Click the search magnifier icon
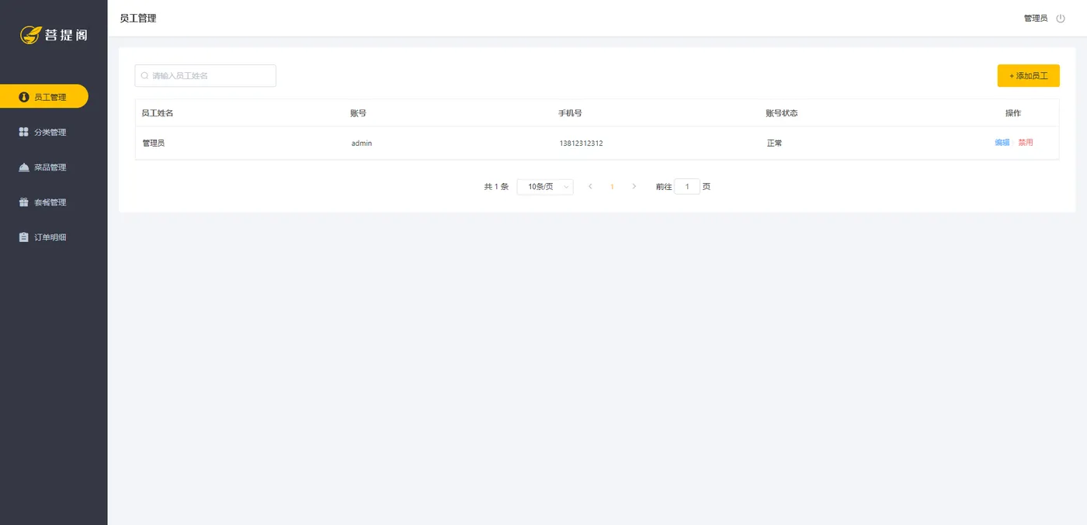This screenshot has height=525, width=1087. 144,76
